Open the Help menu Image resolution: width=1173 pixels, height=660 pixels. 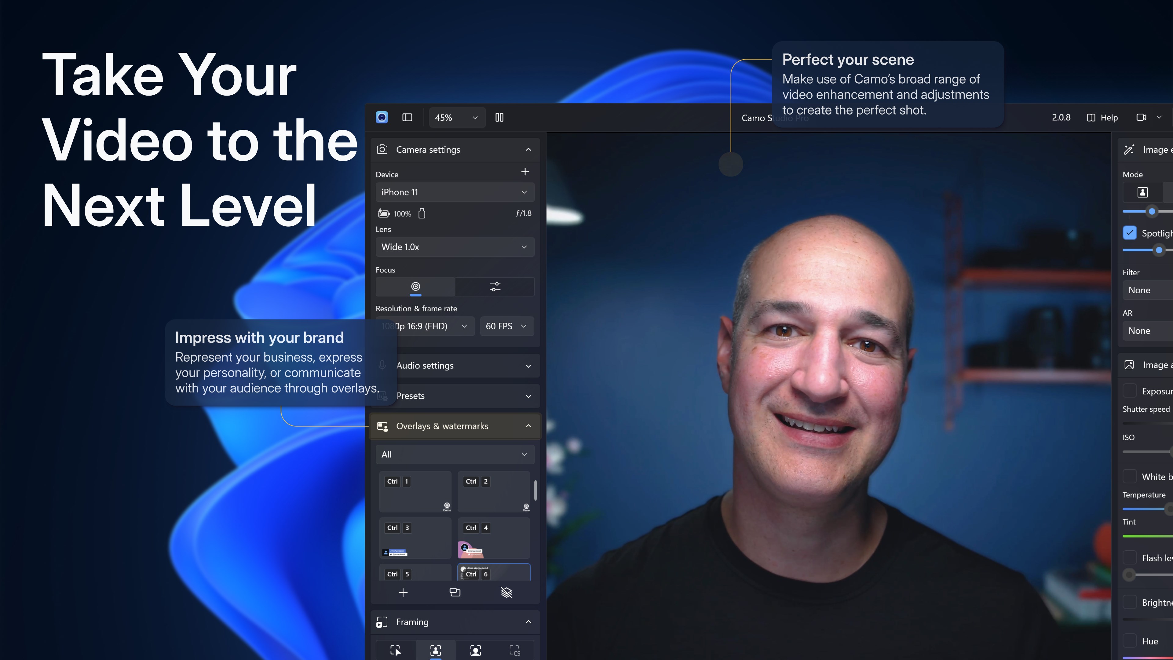(x=1103, y=118)
